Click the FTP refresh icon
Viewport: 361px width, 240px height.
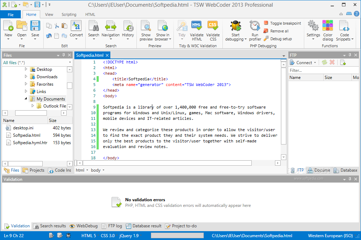(324, 62)
